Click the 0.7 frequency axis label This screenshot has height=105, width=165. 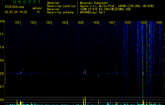(x=2, y=87)
